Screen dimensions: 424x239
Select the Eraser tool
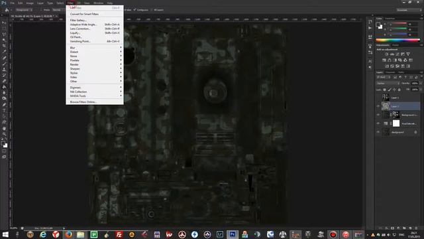coord(4,81)
